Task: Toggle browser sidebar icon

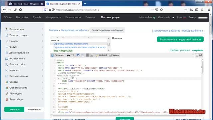Action: click(x=197, y=10)
